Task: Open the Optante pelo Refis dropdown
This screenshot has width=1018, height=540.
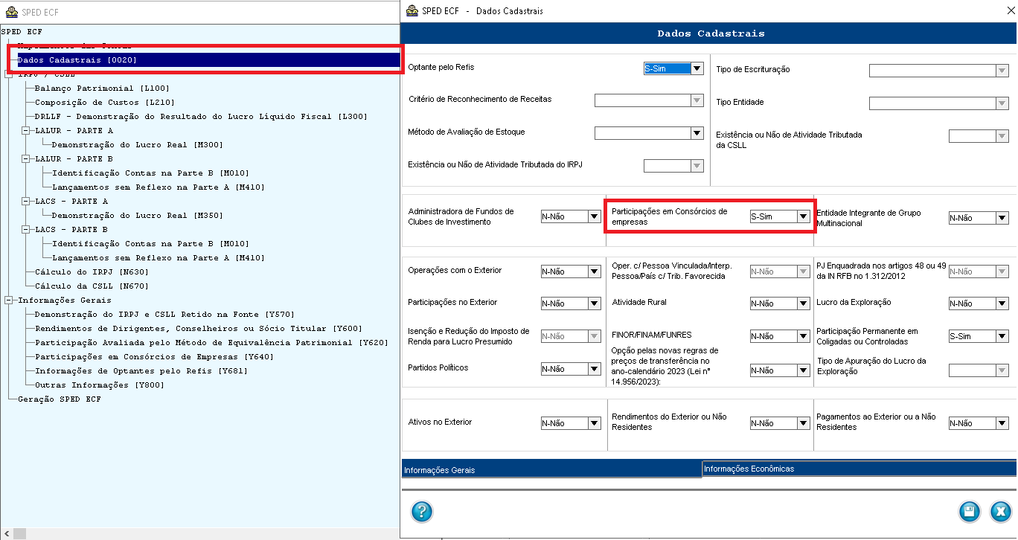Action: pos(697,68)
